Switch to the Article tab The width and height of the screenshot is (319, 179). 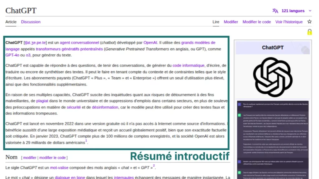[11, 22]
